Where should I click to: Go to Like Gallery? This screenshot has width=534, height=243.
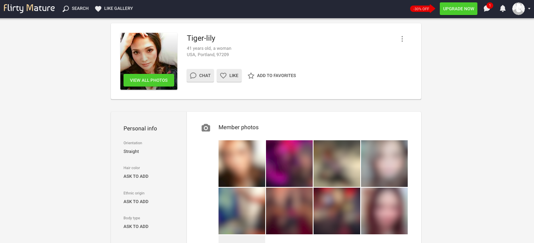click(x=114, y=9)
